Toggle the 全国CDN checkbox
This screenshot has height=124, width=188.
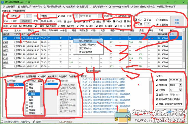click(x=157, y=95)
